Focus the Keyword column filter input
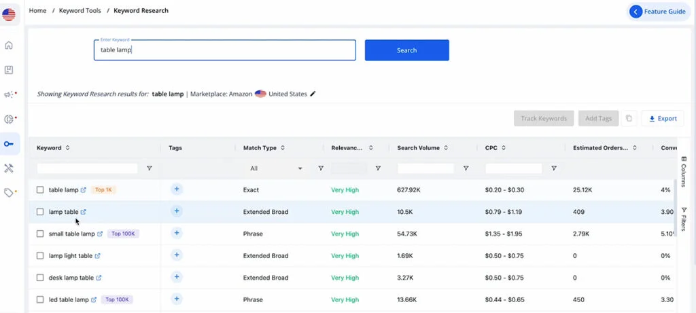 (x=88, y=168)
